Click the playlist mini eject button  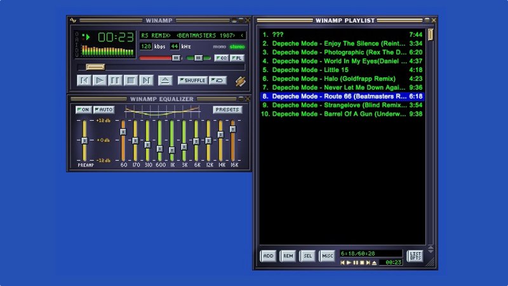click(374, 262)
